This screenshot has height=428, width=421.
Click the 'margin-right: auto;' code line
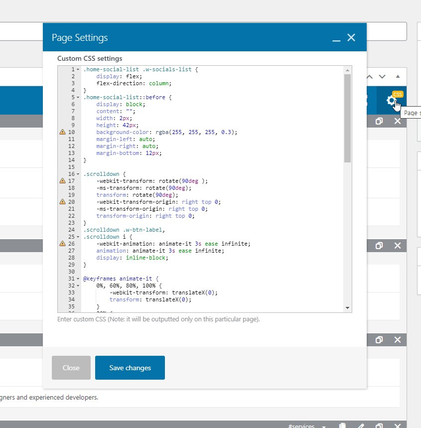[127, 146]
